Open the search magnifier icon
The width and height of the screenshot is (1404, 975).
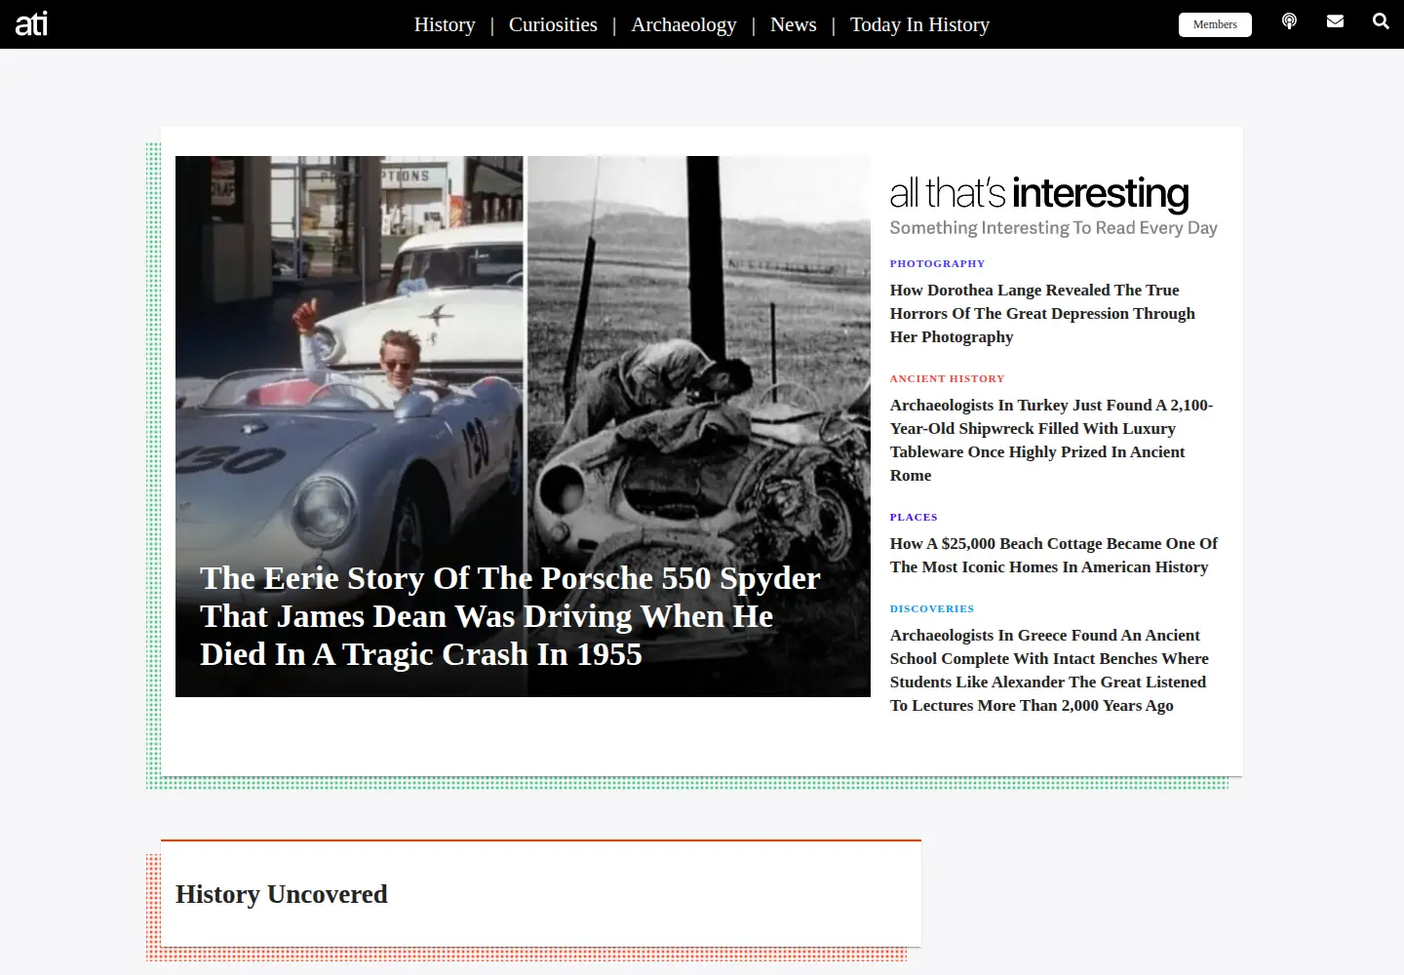(1381, 21)
